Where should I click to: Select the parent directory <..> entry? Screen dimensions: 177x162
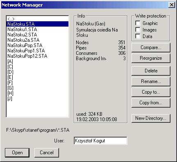pyautogui.click(x=38, y=19)
